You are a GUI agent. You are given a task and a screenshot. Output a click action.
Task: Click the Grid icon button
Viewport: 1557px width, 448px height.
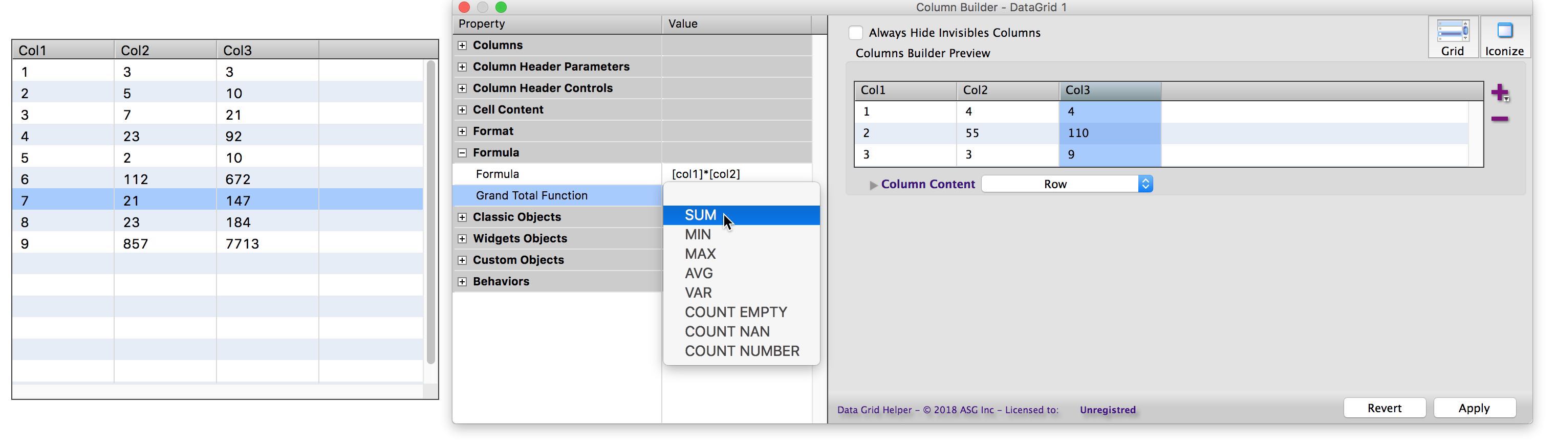pos(1452,37)
